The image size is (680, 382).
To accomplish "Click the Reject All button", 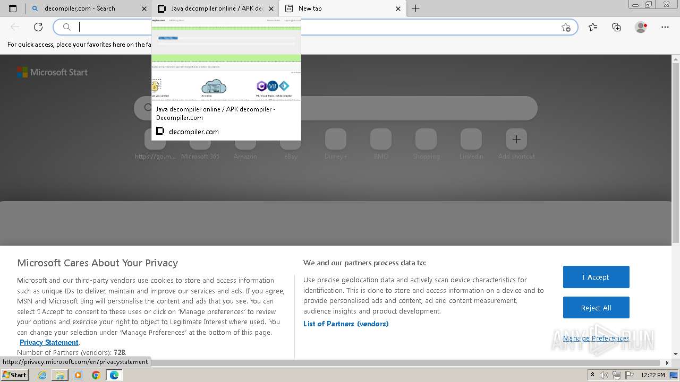I will [x=596, y=308].
